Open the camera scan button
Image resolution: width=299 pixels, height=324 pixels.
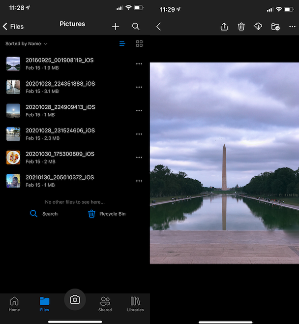(x=75, y=299)
